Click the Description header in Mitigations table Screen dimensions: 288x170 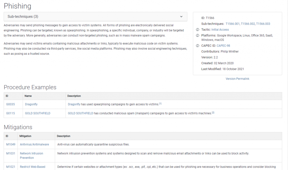(x=64, y=136)
